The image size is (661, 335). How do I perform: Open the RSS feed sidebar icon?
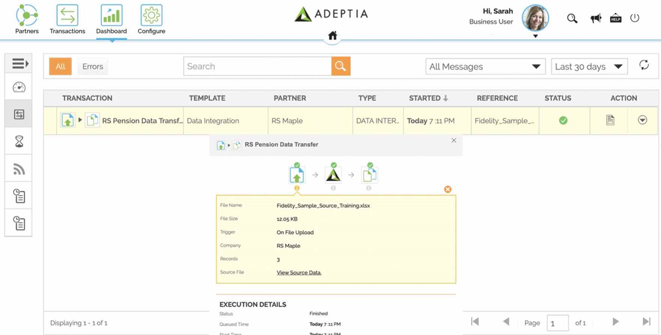(19, 168)
